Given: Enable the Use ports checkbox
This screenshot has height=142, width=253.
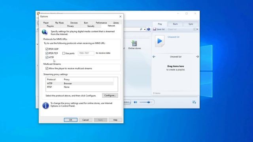Looking at the screenshot, I should 64,53.
